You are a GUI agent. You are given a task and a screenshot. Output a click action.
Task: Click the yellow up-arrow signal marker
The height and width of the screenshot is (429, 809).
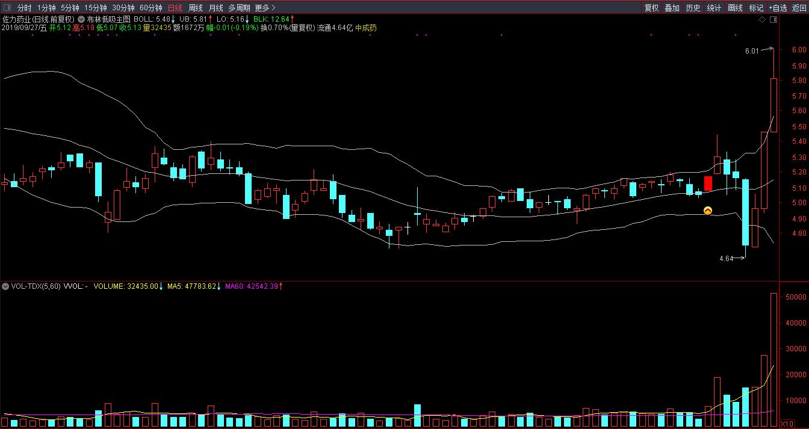tap(708, 211)
